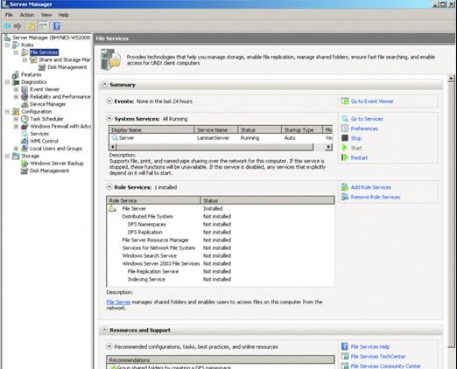
Task: Click the Up one level folder icon
Action: tap(32, 26)
